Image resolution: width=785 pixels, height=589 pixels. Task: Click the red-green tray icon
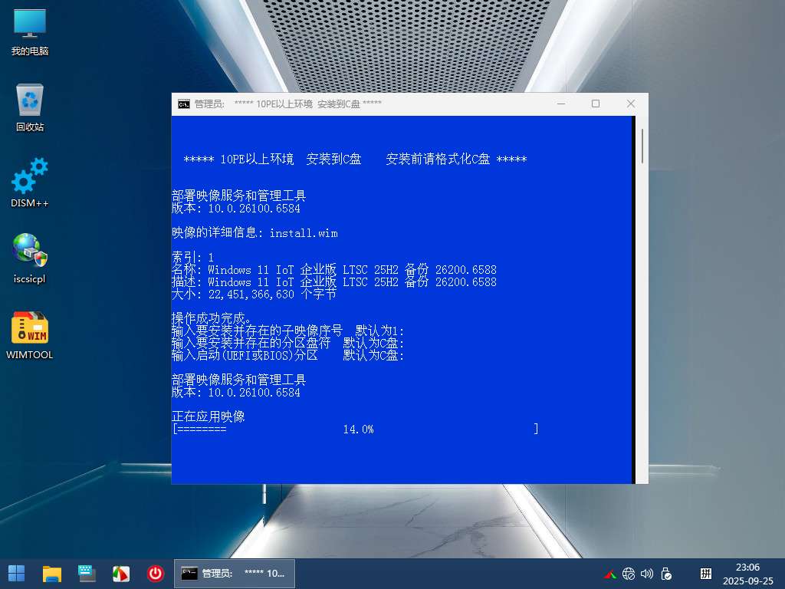point(610,574)
